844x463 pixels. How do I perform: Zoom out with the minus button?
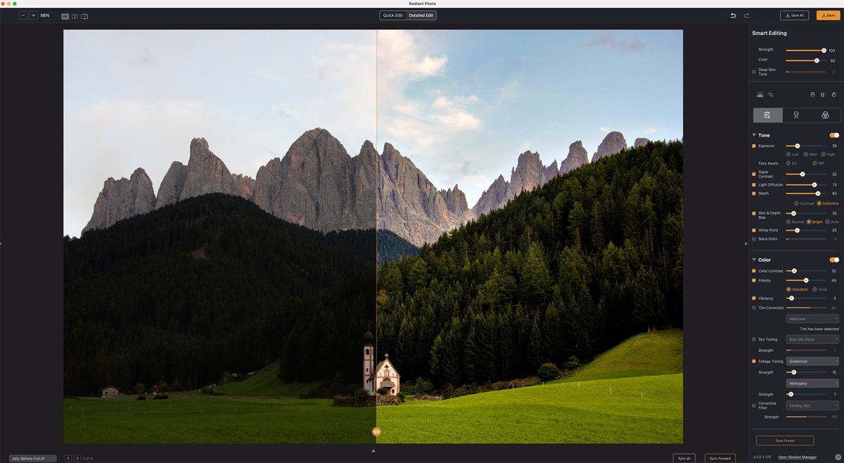tap(23, 15)
